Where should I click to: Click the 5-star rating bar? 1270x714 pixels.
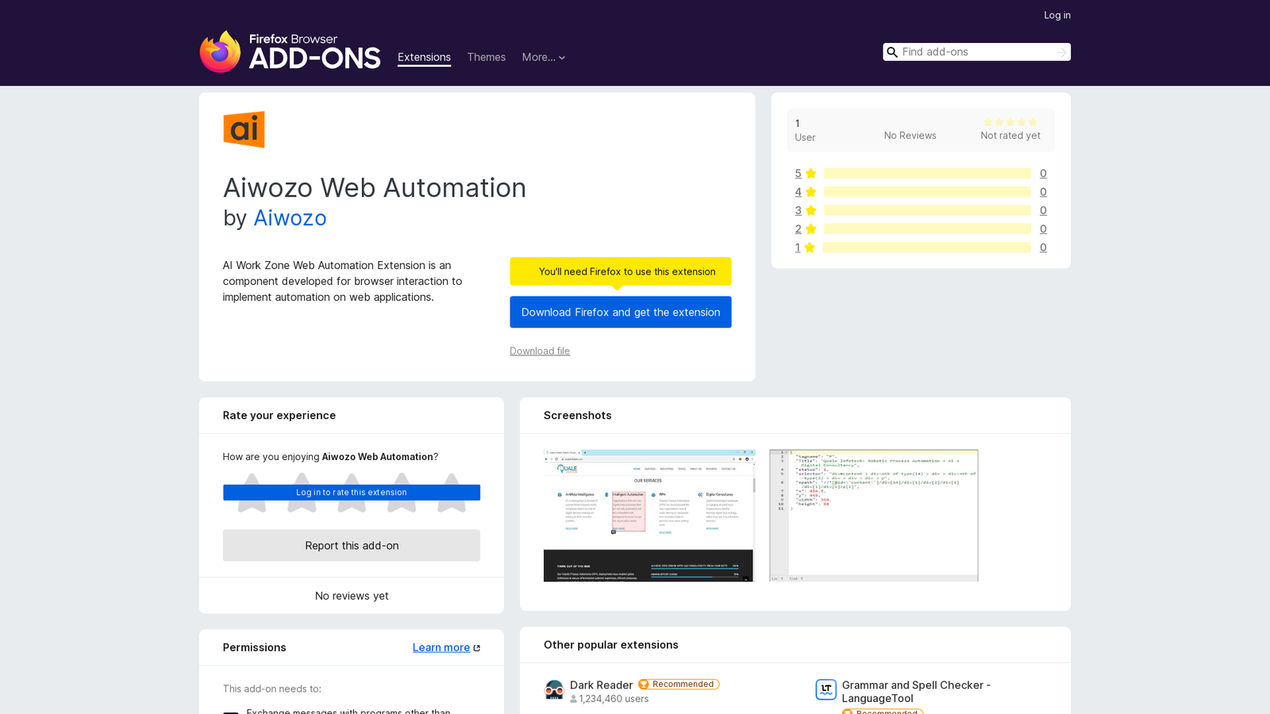click(x=927, y=174)
